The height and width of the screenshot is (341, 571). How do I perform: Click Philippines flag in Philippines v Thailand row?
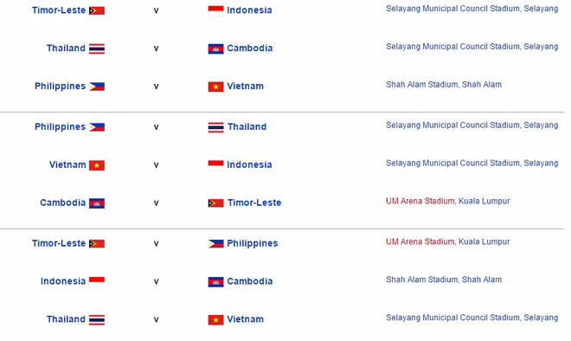[x=97, y=127]
